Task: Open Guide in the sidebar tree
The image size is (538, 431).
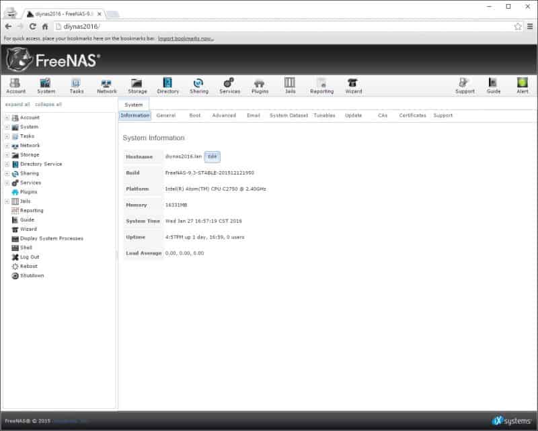Action: click(27, 220)
